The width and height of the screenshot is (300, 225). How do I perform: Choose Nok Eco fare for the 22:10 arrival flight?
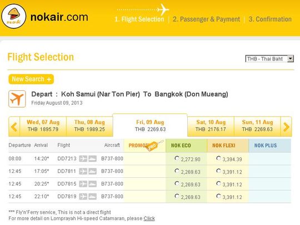click(x=177, y=196)
